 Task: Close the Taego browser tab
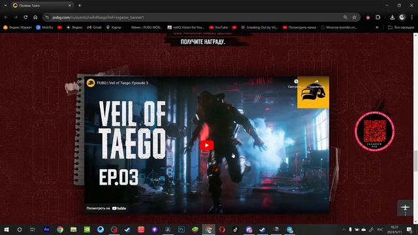[x=70, y=5]
